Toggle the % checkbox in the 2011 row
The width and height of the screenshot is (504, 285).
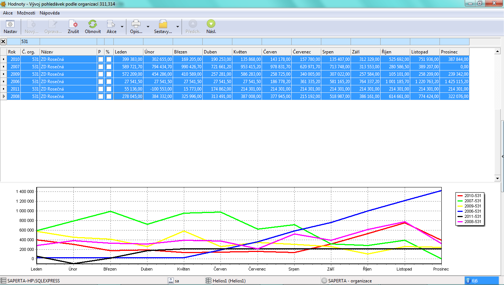click(x=109, y=89)
